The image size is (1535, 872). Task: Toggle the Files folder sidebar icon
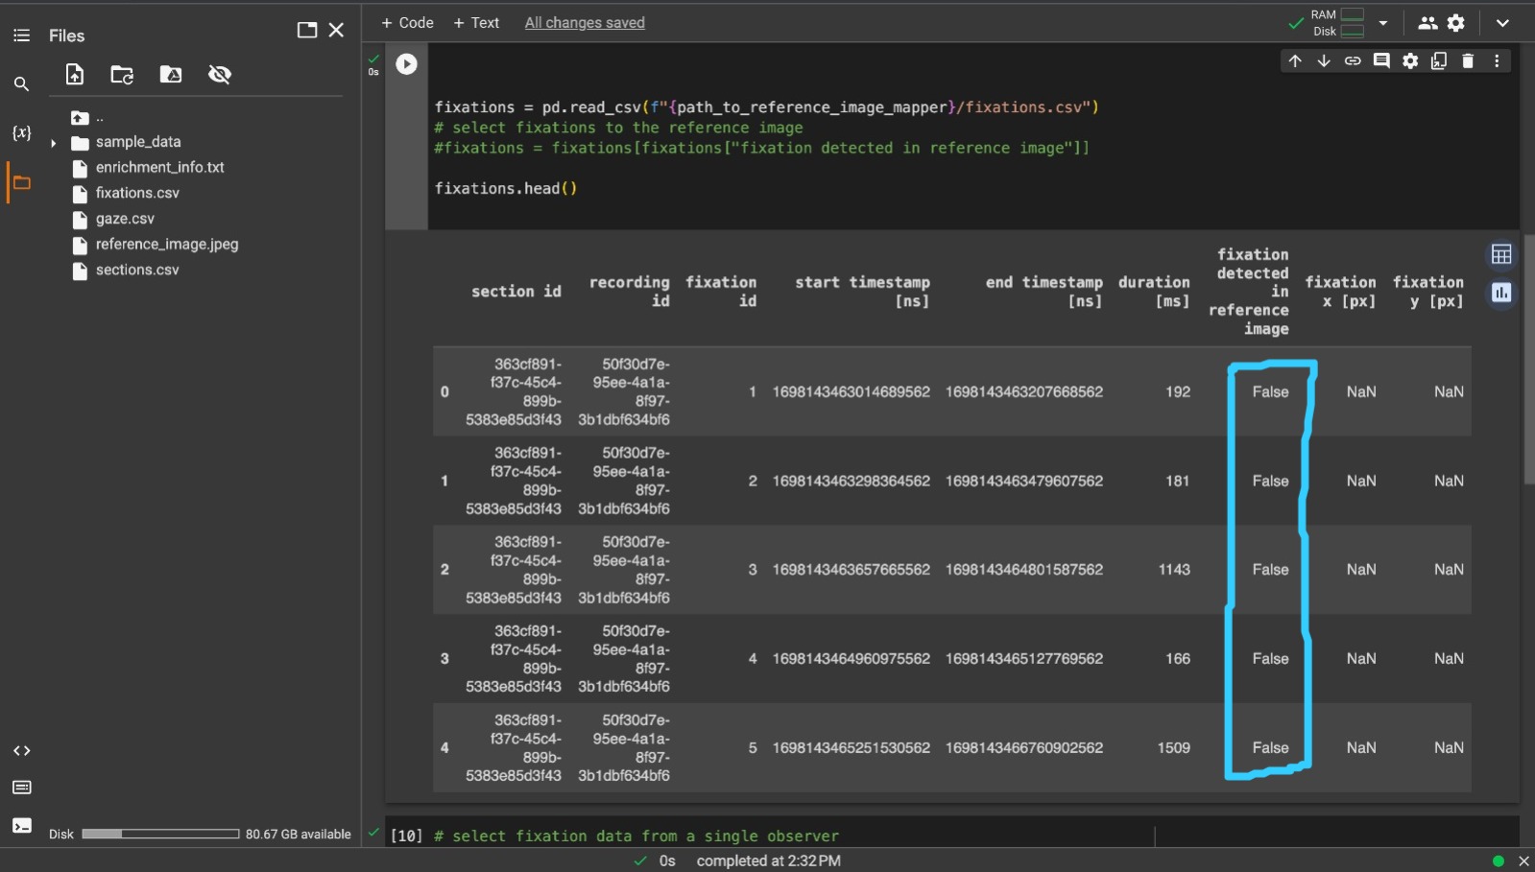point(21,182)
